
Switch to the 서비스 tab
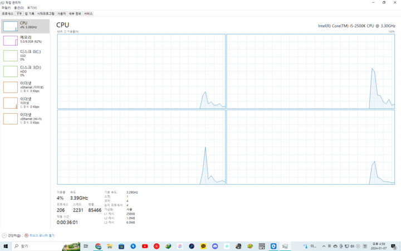(x=88, y=13)
